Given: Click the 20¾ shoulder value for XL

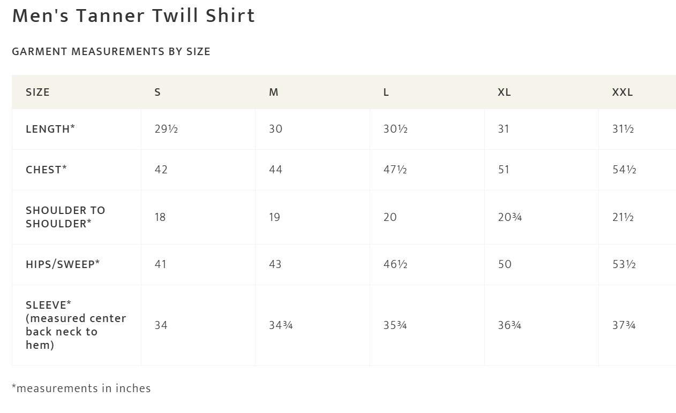Looking at the screenshot, I should coord(510,217).
